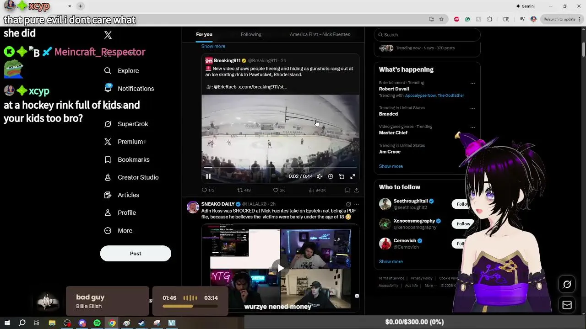The width and height of the screenshot is (586, 329).
Task: Open the Explore page
Action: tap(121, 71)
